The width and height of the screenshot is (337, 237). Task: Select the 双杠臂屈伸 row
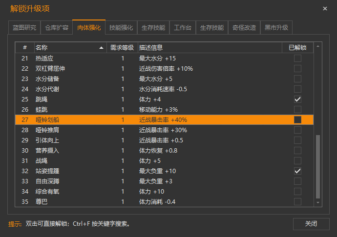[147, 68]
